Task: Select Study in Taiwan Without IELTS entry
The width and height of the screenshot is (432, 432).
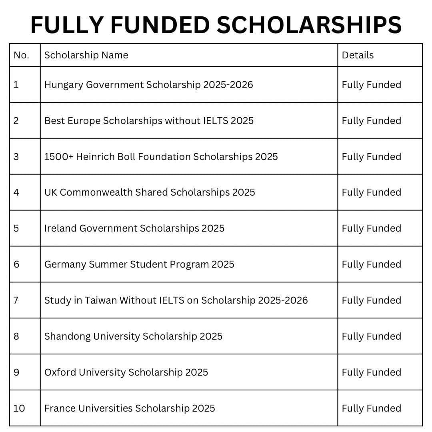Action: coord(176,300)
